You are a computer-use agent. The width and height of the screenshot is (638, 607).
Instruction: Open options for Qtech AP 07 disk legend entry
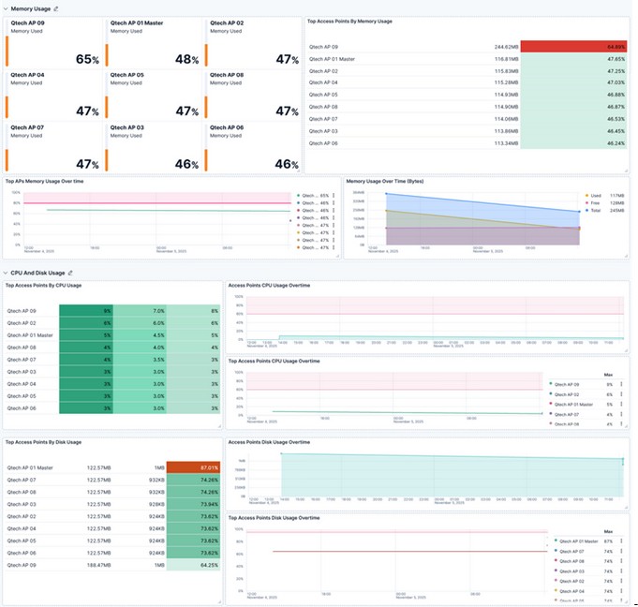click(x=621, y=551)
